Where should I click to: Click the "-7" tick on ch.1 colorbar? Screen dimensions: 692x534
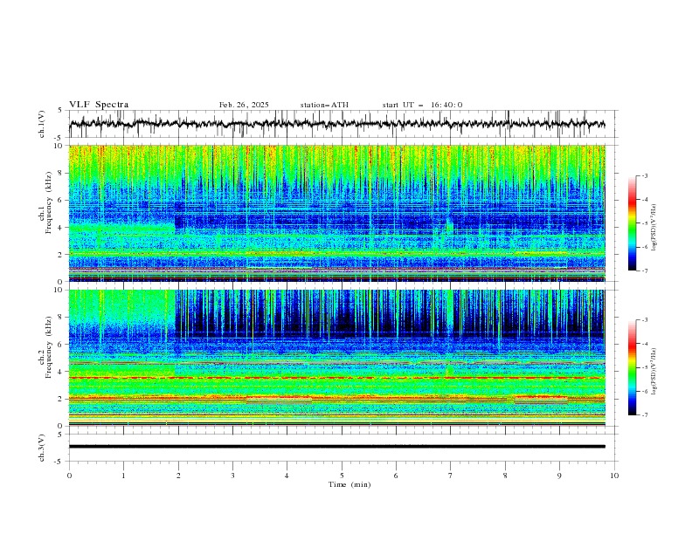(x=644, y=270)
